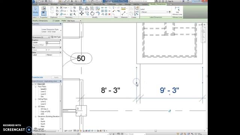
Task: Click the Label value field in Properties
Action: click(53, 55)
